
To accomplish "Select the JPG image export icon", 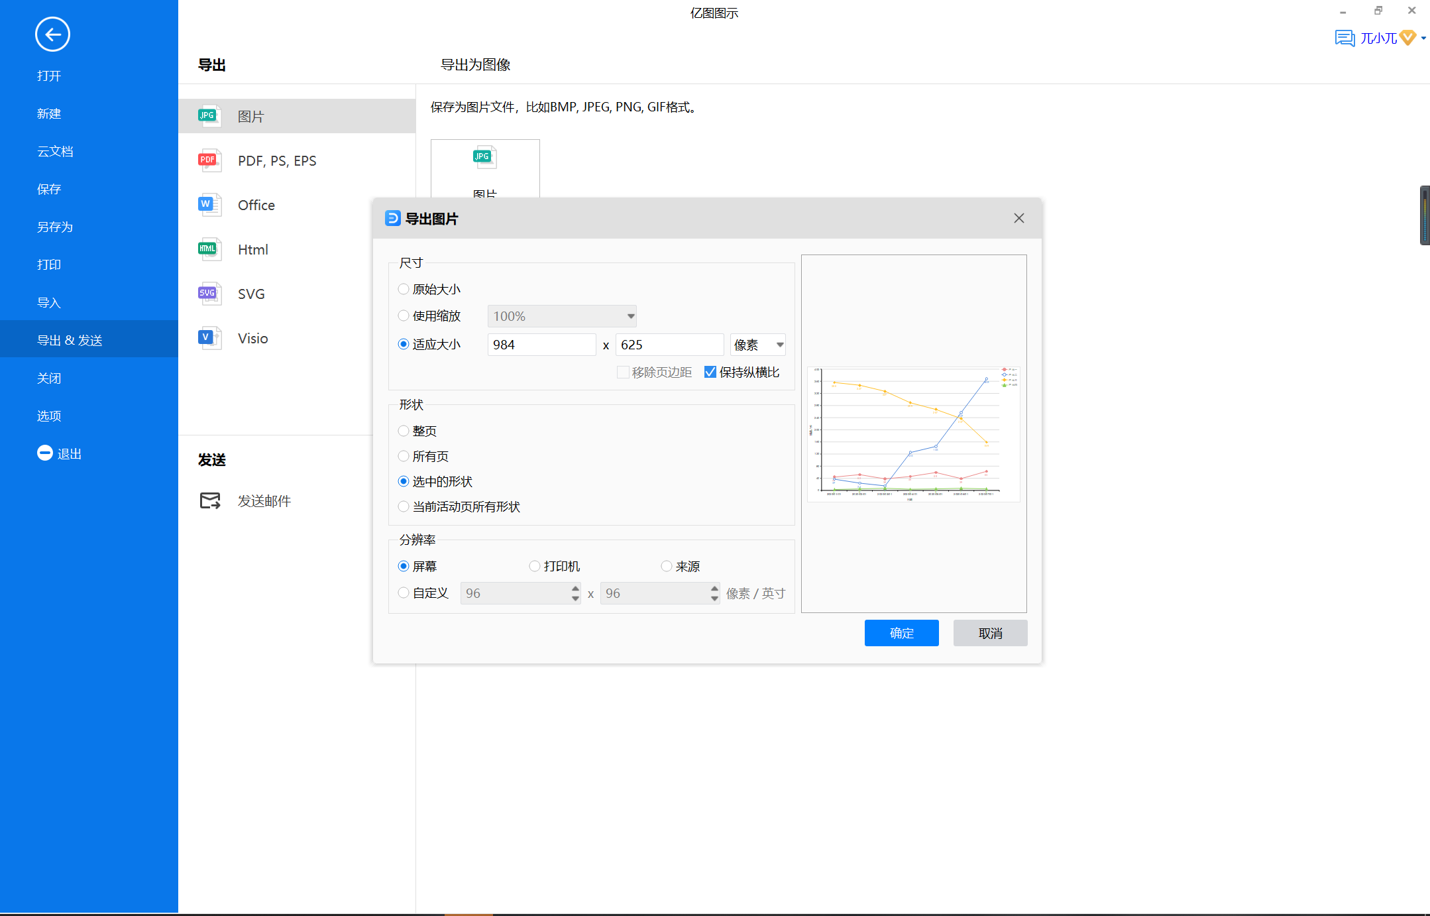I will click(209, 116).
